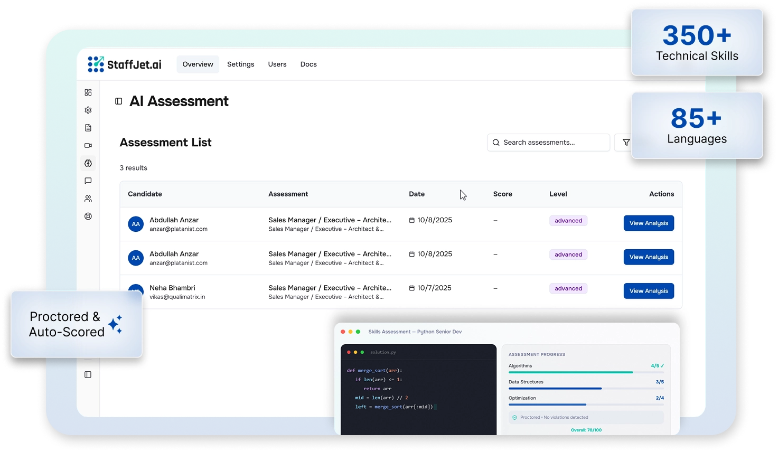Toggle sidebar using icon beside AI Assessment heading
778x452 pixels.
pos(119,101)
